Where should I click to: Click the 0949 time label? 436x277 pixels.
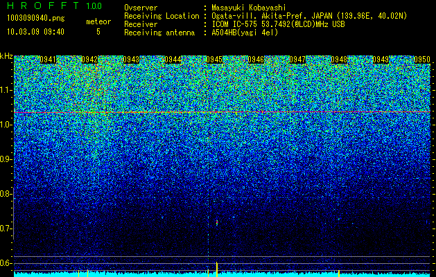coord(381,60)
